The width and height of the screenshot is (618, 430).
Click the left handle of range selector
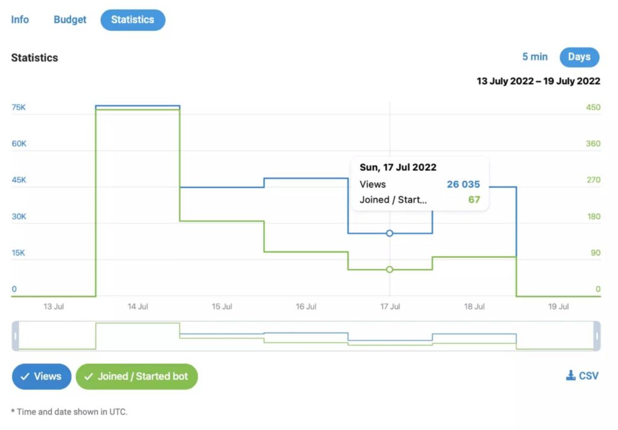point(15,336)
